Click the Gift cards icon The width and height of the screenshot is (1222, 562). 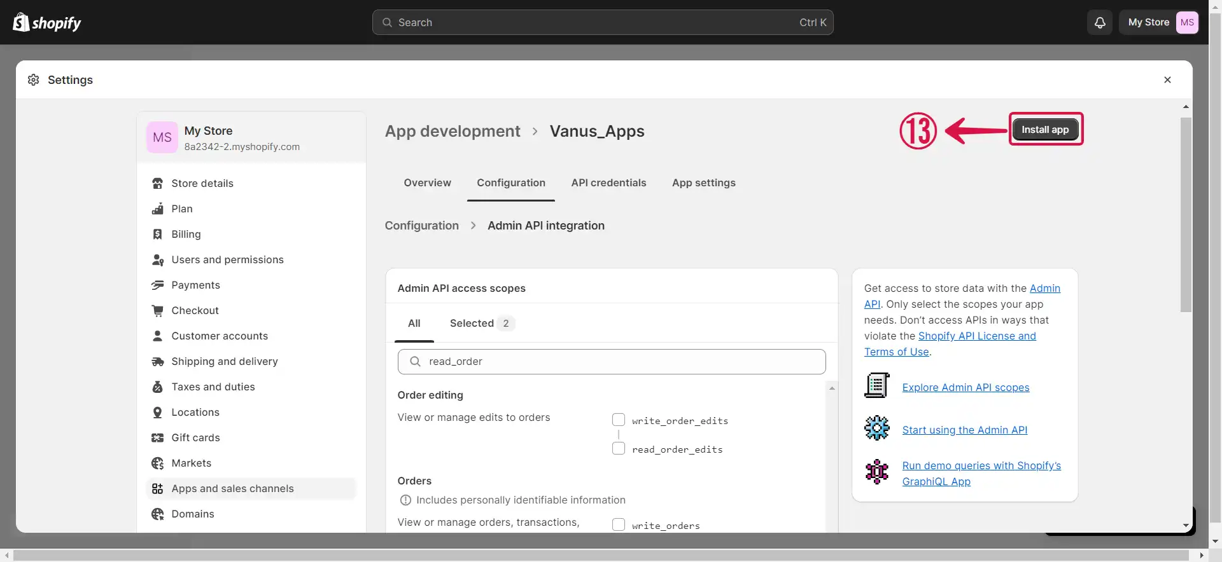click(158, 437)
